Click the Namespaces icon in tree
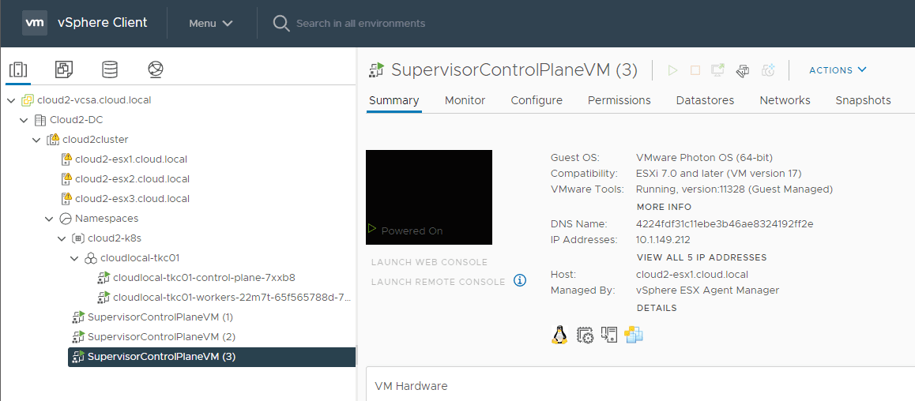 point(66,219)
